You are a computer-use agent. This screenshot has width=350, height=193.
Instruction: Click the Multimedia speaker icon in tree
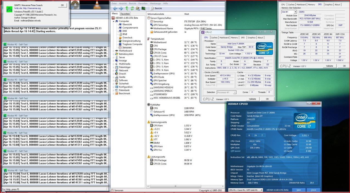coord(117,64)
